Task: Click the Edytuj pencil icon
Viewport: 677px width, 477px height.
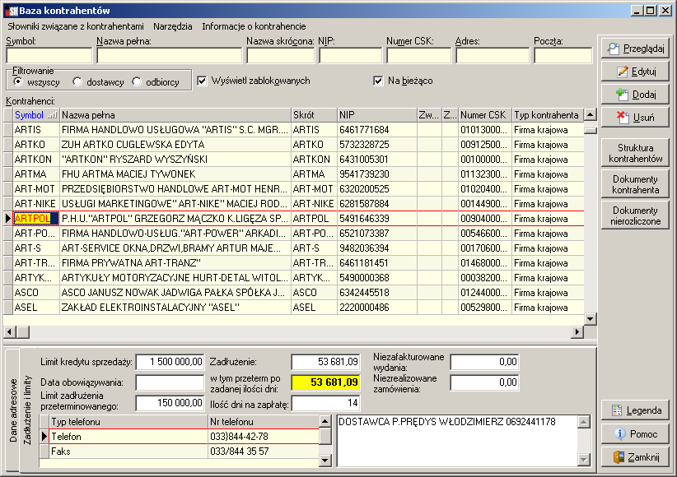Action: point(622,72)
